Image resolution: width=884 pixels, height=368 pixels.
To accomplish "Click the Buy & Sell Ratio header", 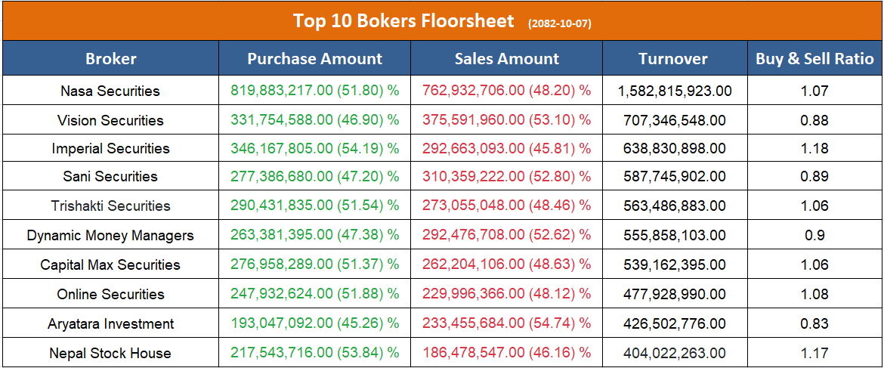I will (814, 59).
